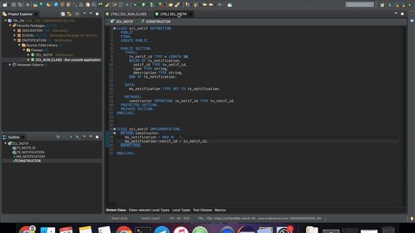415x233 pixels.
Task: Open Class-relevant Local Types tab
Action: [x=149, y=210]
